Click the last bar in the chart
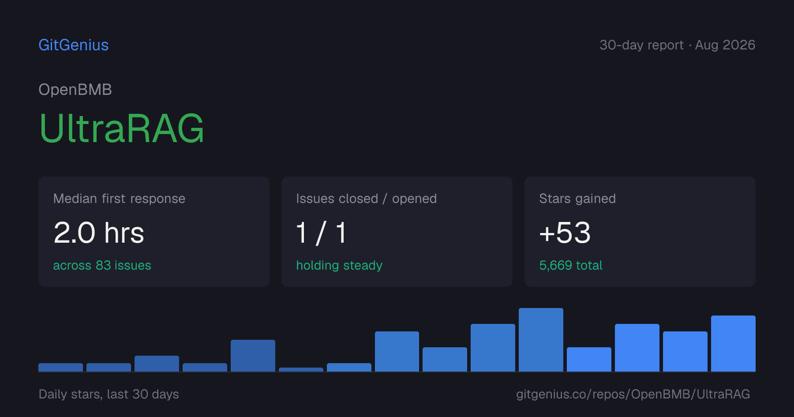The image size is (794, 417). [733, 343]
